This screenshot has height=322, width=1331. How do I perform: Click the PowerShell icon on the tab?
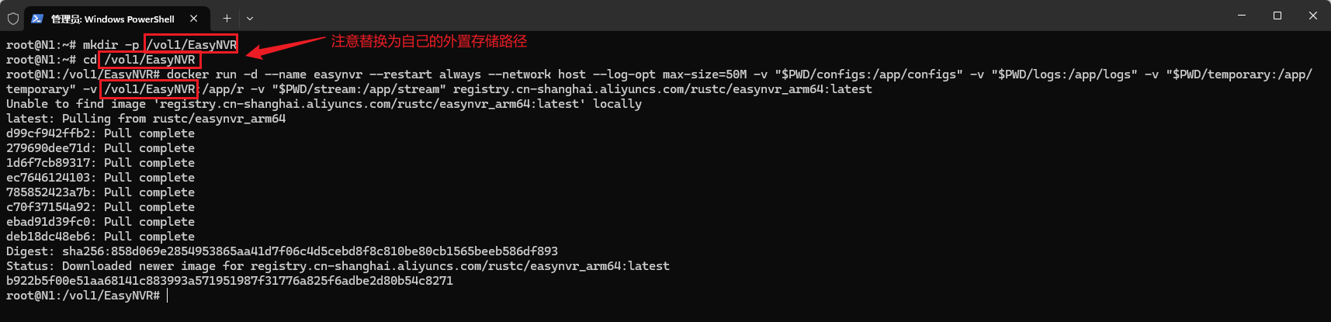tap(37, 18)
